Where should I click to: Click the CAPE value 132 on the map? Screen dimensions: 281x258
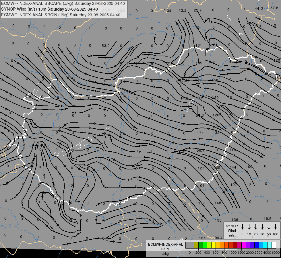tap(216, 132)
